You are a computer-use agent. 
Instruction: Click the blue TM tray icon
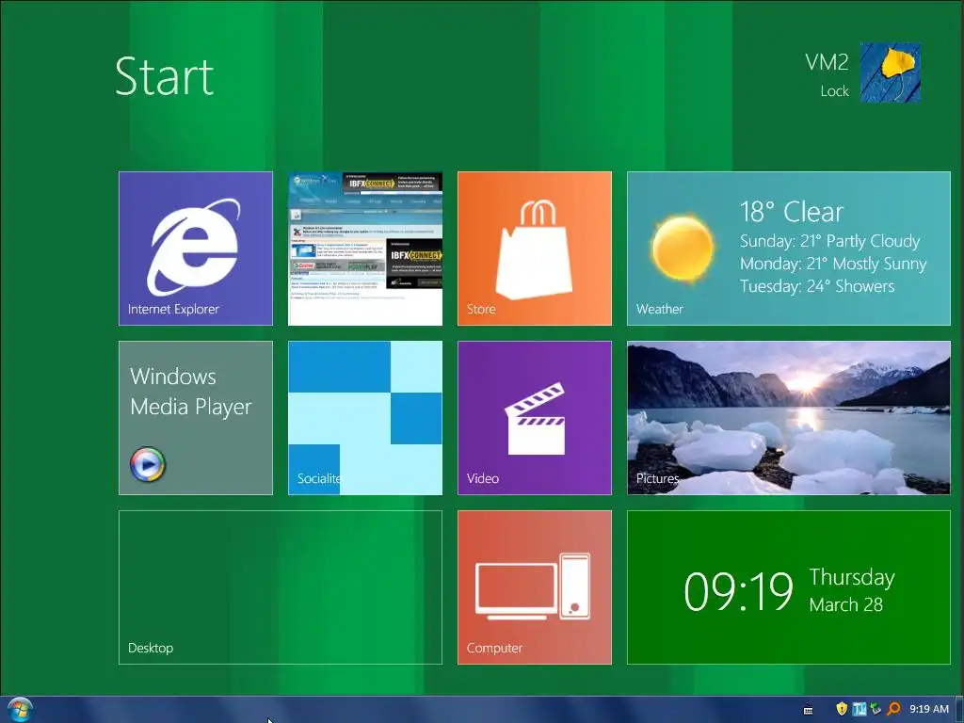(x=860, y=709)
